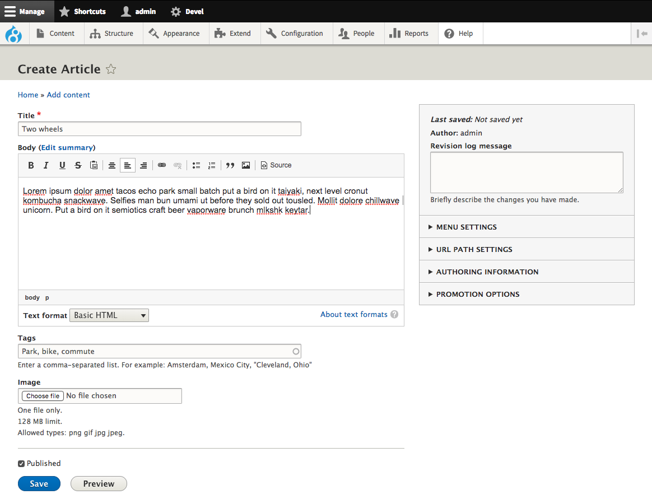Click the Unlink icon in toolbar
The image size is (652, 499).
coord(178,165)
